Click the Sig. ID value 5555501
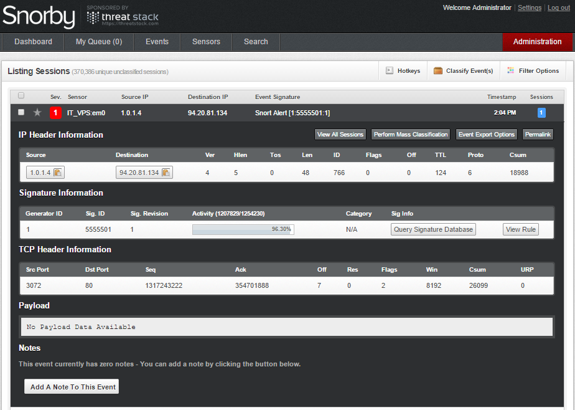 click(98, 229)
